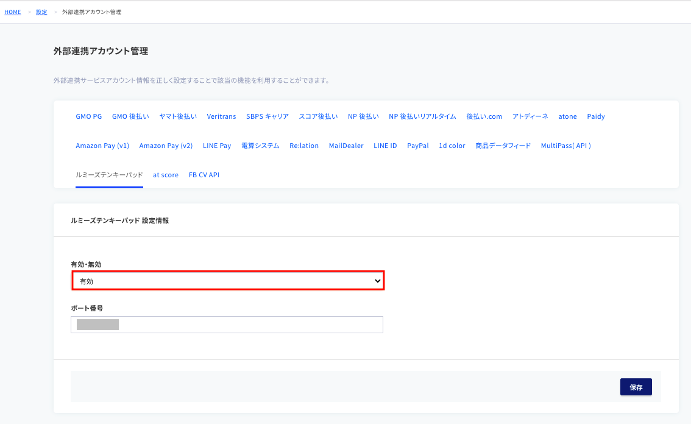Open the Paidy settings tab
691x424 pixels.
click(x=595, y=116)
